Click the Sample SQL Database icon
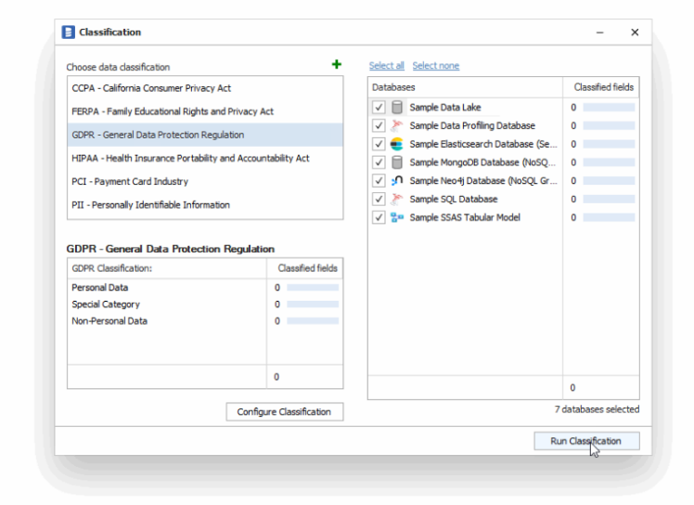 (x=397, y=199)
